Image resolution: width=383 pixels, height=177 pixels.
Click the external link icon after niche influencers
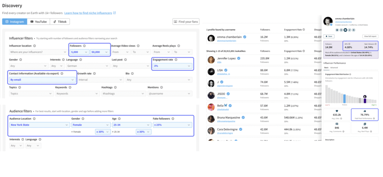click(x=114, y=13)
